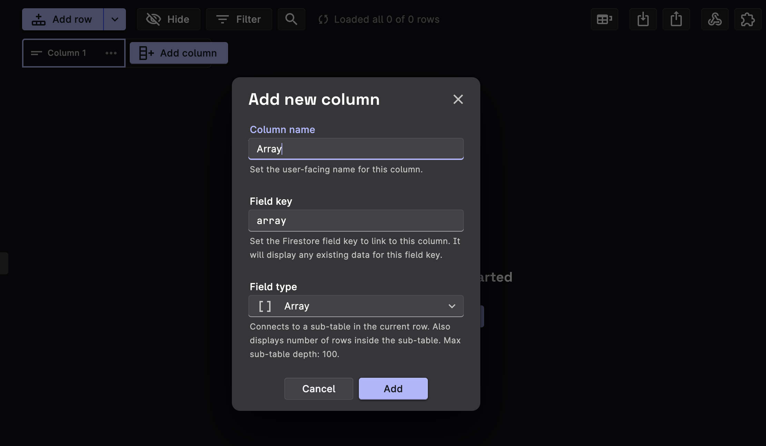Image resolution: width=766 pixels, height=446 pixels.
Task: Click the Add row button
Action: tap(62, 19)
